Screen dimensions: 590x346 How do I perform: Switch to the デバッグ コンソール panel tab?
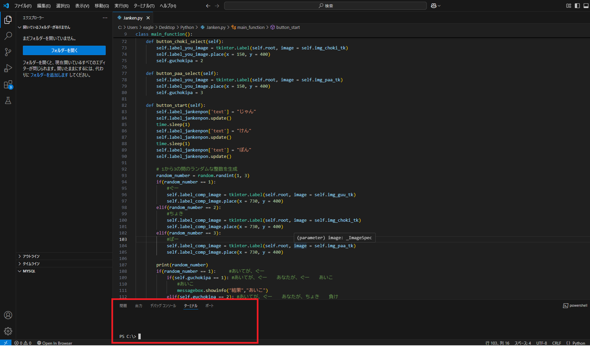click(163, 306)
